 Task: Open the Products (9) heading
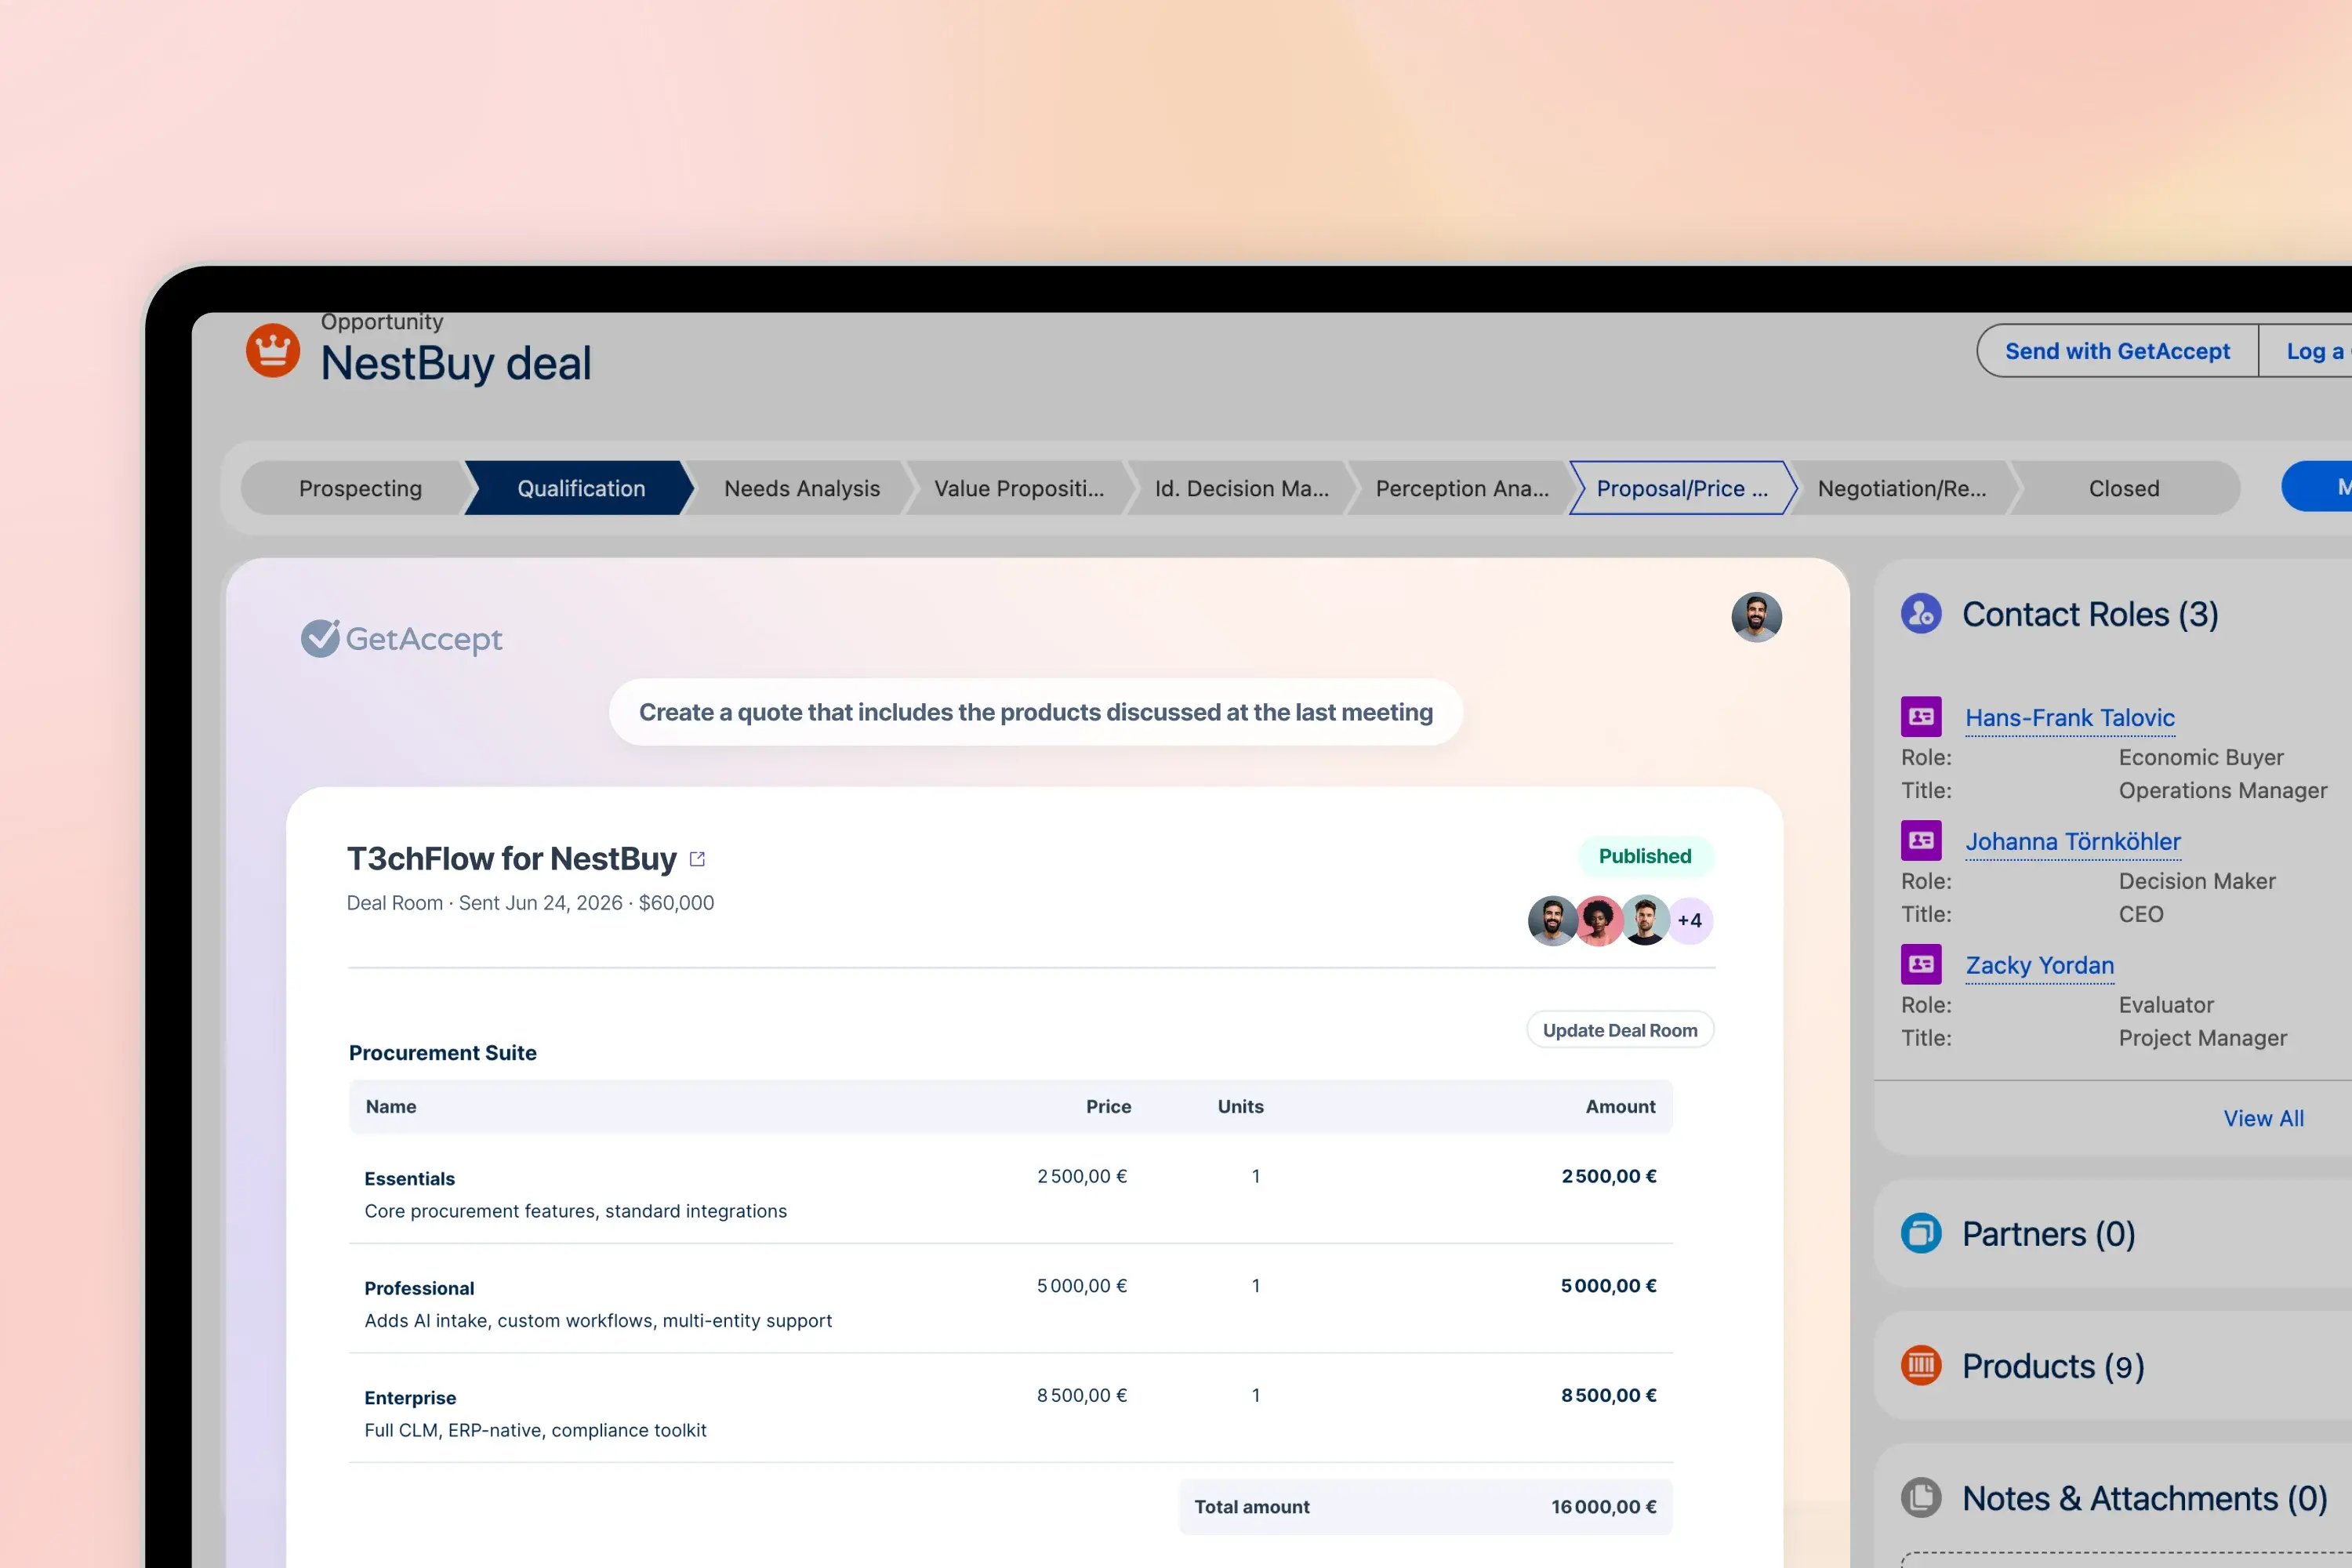[x=2053, y=1366]
